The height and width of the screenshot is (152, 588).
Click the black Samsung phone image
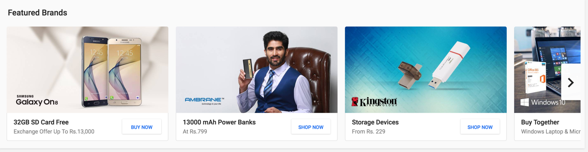pyautogui.click(x=95, y=72)
